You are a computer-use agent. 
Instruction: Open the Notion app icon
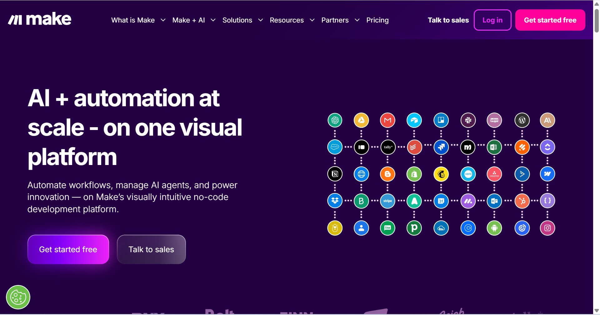coord(335,174)
